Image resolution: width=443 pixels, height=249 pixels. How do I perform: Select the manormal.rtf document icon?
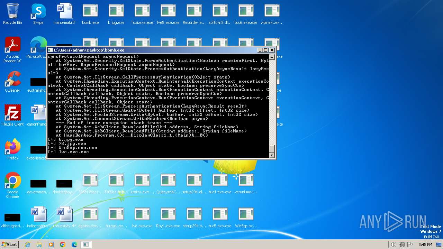point(64,14)
